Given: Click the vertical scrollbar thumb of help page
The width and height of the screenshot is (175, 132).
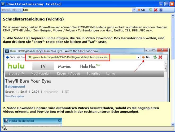Looking at the screenshot, I should 173,39.
